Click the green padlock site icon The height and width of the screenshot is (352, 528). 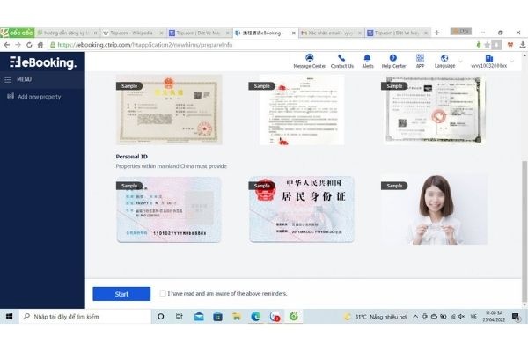tap(53, 45)
